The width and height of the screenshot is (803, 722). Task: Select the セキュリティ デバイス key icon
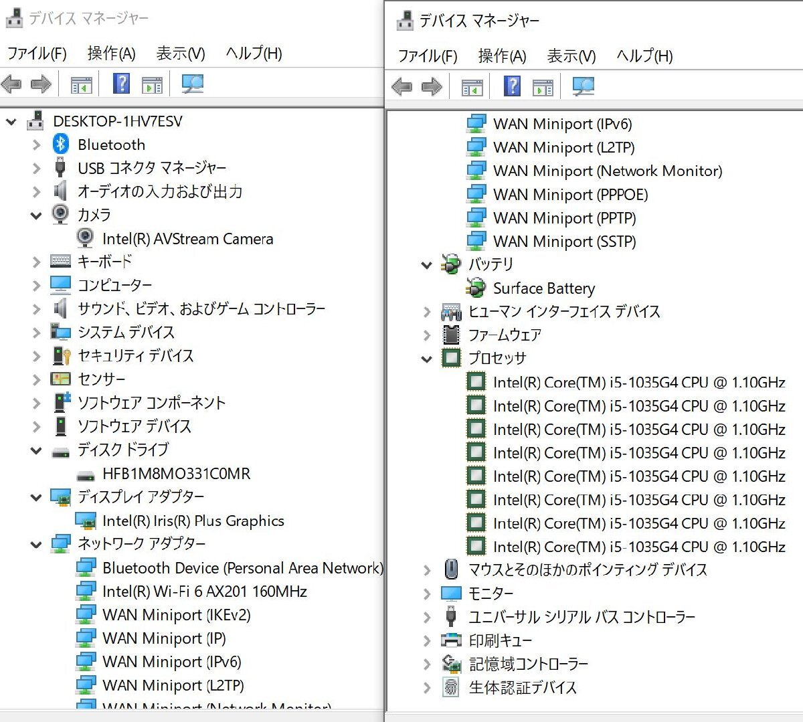[61, 355]
